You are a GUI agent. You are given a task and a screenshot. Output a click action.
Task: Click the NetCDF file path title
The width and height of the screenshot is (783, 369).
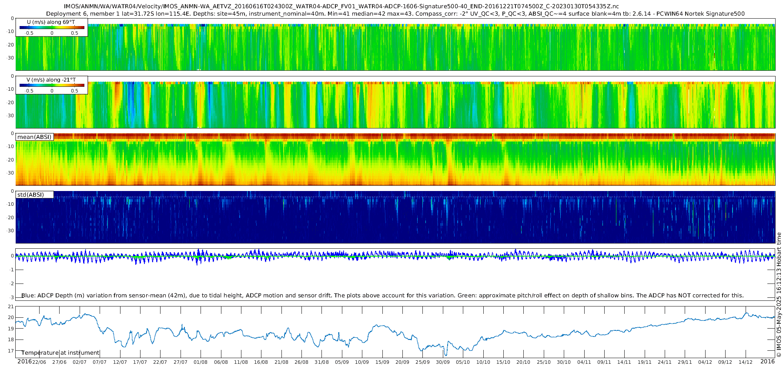tap(341, 7)
